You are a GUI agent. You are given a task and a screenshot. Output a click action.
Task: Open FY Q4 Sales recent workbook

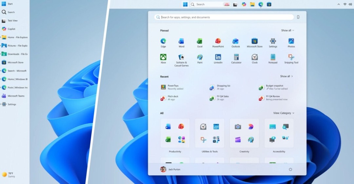click(219, 98)
